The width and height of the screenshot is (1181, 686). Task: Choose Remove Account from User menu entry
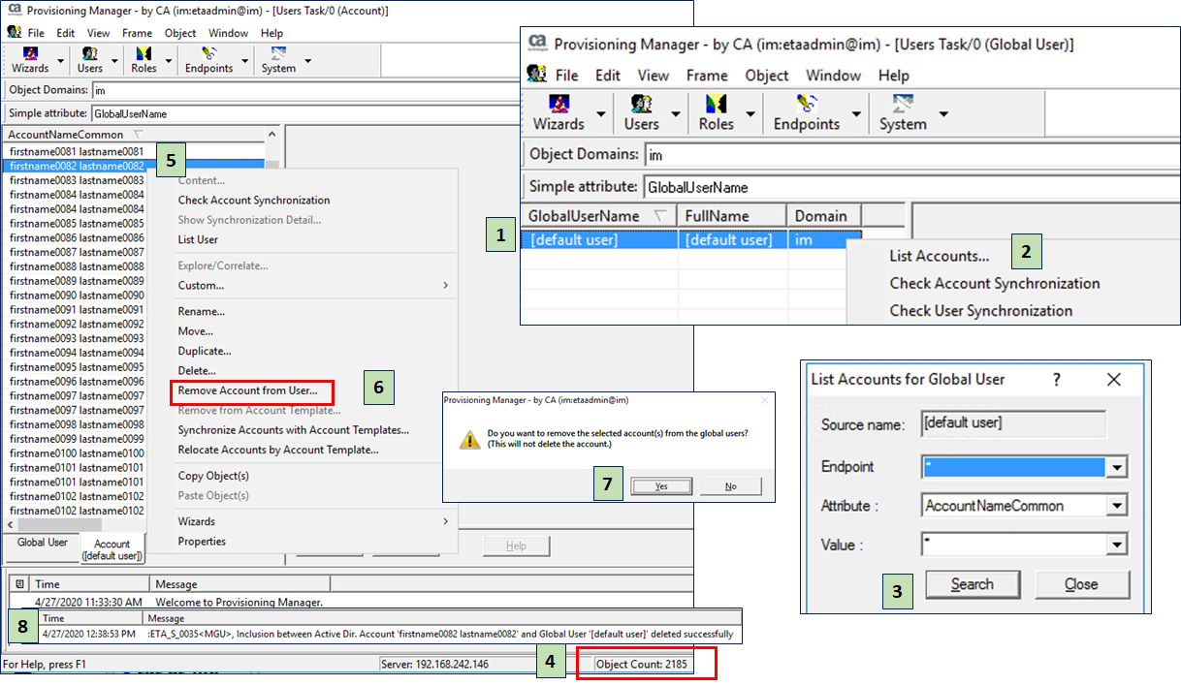click(247, 390)
